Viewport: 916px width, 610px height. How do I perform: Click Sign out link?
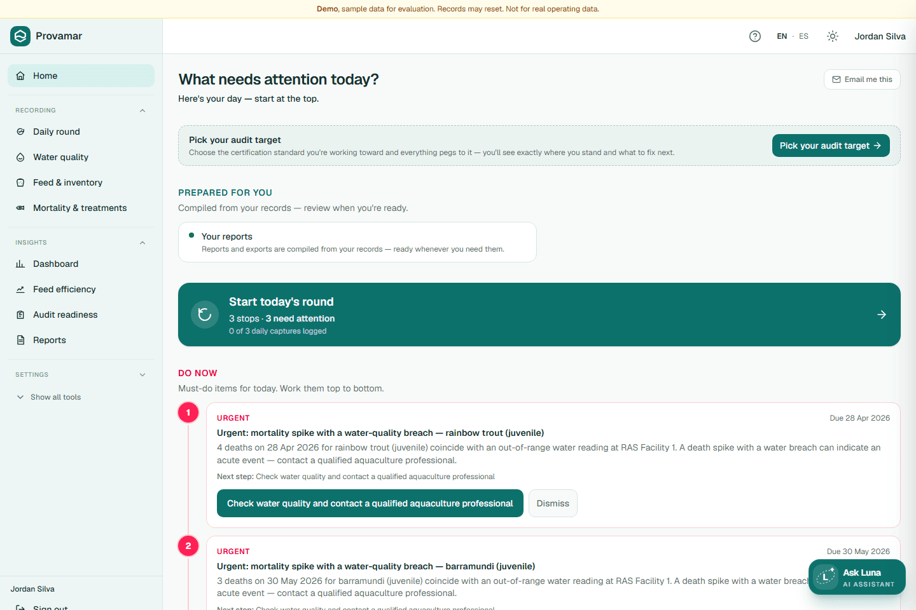pyautogui.click(x=50, y=607)
